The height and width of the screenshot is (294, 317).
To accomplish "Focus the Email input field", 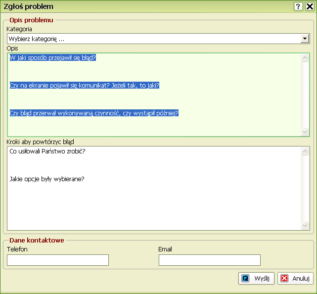I will (210, 260).
